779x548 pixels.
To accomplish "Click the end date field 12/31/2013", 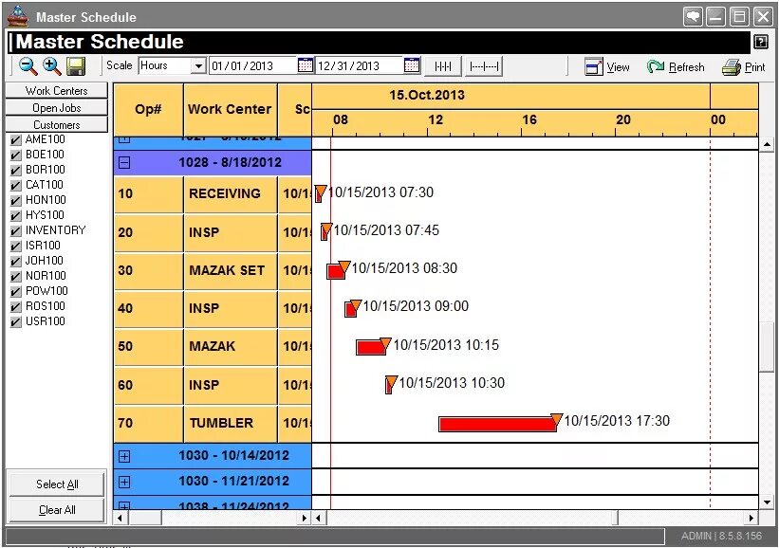I will (x=360, y=66).
